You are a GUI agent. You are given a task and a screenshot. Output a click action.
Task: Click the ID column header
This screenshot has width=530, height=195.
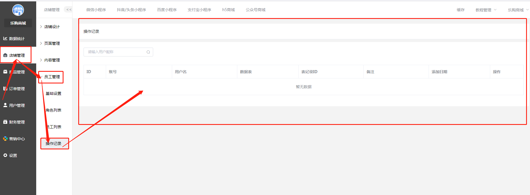pos(89,72)
